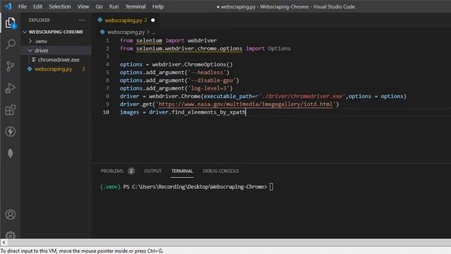This screenshot has height=254, width=451.
Task: Click the Python icon beside webscraping.py in tree
Action: pyautogui.click(x=30, y=69)
